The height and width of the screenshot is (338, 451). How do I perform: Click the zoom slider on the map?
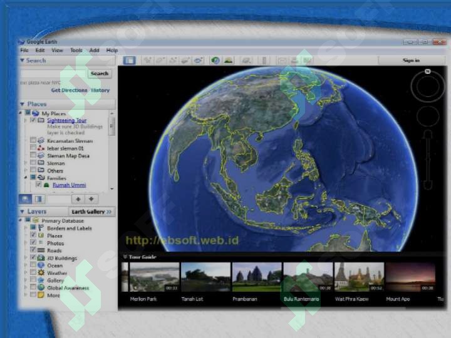pos(428,160)
